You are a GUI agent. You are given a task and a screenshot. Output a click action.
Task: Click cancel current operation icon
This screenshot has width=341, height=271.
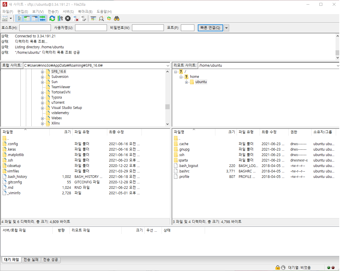[68, 18]
